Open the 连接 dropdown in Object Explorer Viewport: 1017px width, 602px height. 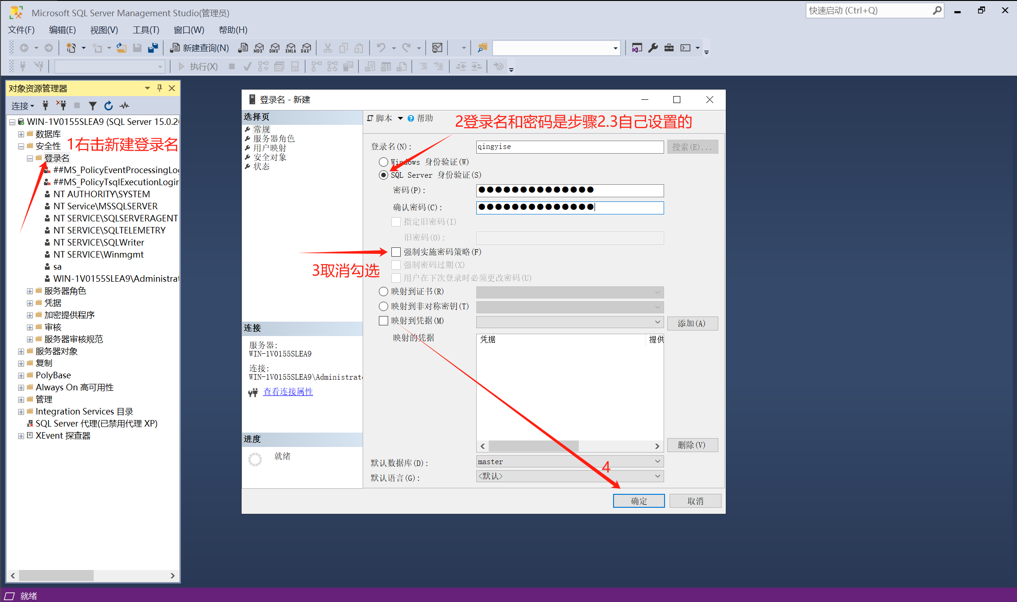23,106
